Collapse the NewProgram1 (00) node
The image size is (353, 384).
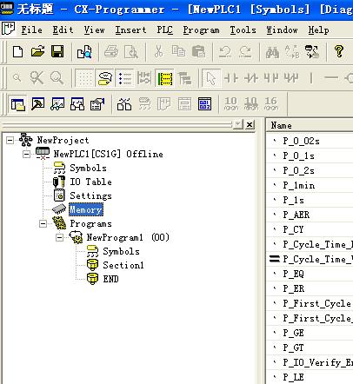[59, 238]
